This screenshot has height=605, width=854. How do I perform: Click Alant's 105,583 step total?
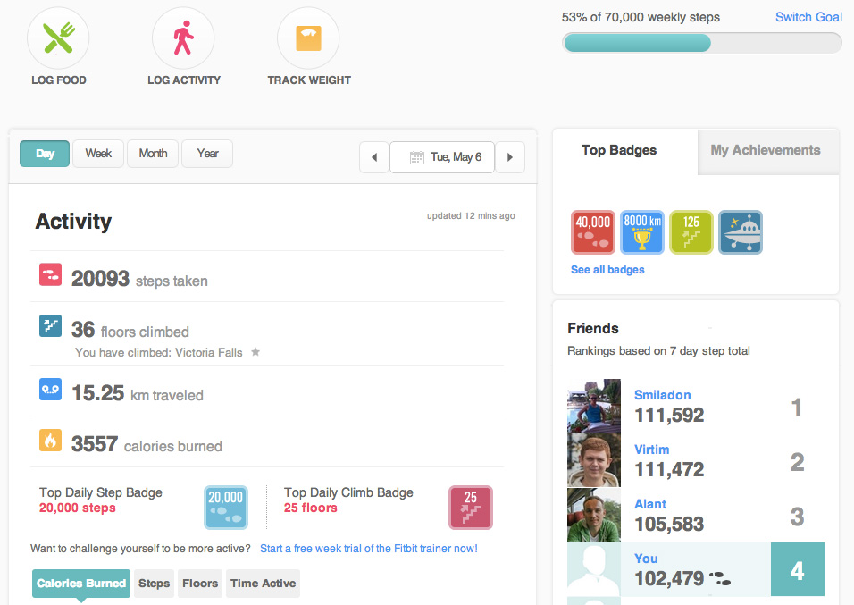669,525
